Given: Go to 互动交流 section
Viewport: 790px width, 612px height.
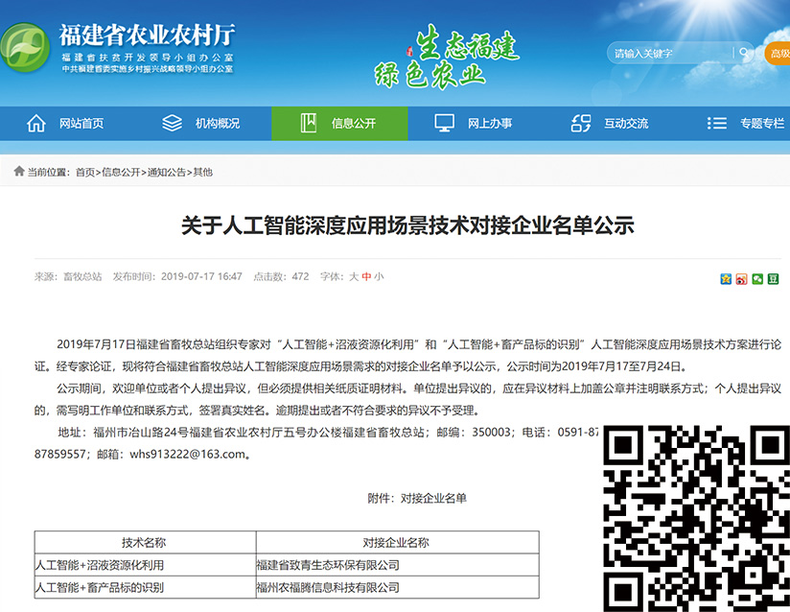Looking at the screenshot, I should point(626,124).
